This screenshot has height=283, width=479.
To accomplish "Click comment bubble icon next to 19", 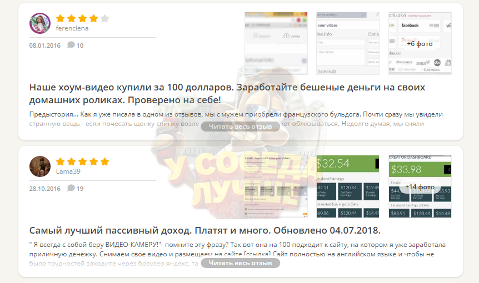I will 71,188.
